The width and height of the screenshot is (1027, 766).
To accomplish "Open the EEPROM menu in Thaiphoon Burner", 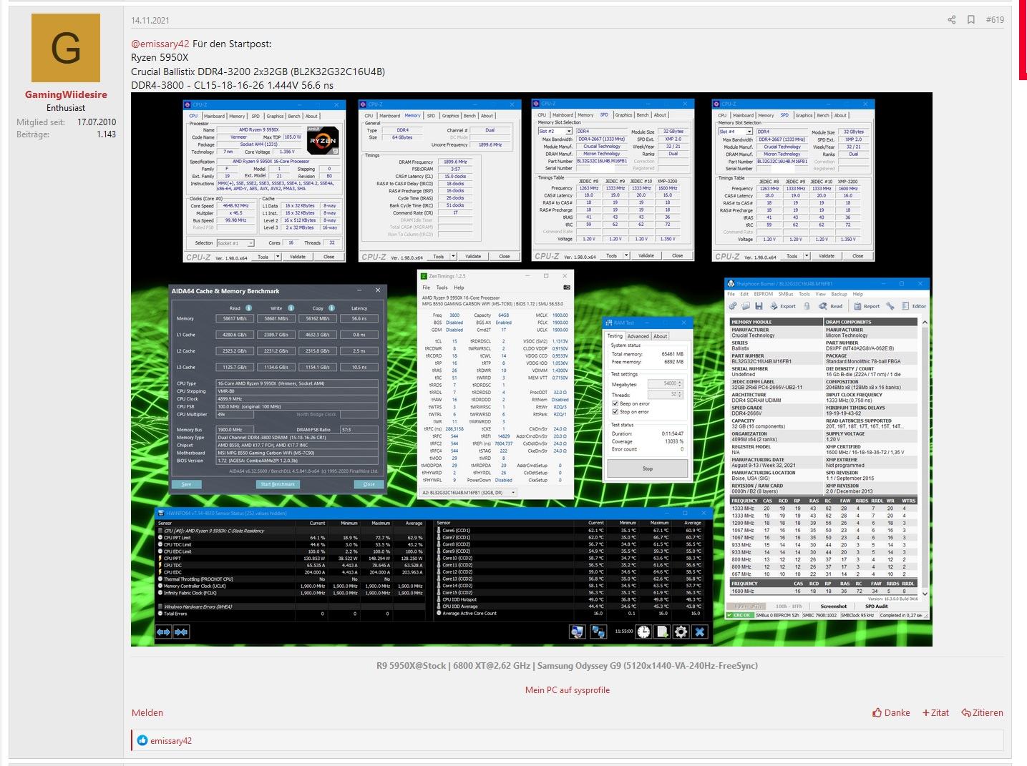I will (763, 294).
